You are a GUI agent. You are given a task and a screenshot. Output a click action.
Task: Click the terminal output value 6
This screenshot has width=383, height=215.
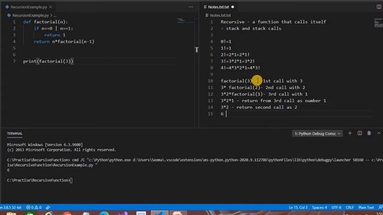tap(8, 170)
